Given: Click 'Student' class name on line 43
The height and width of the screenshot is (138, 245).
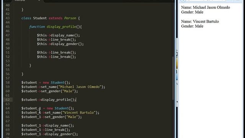Looking at the screenshot, I should click(x=40, y=18).
